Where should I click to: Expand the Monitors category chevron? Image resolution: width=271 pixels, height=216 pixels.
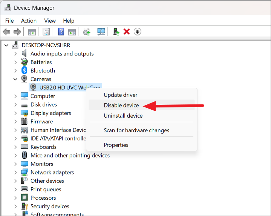click(x=15, y=164)
